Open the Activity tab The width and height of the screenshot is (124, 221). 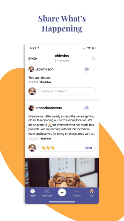click(77, 193)
